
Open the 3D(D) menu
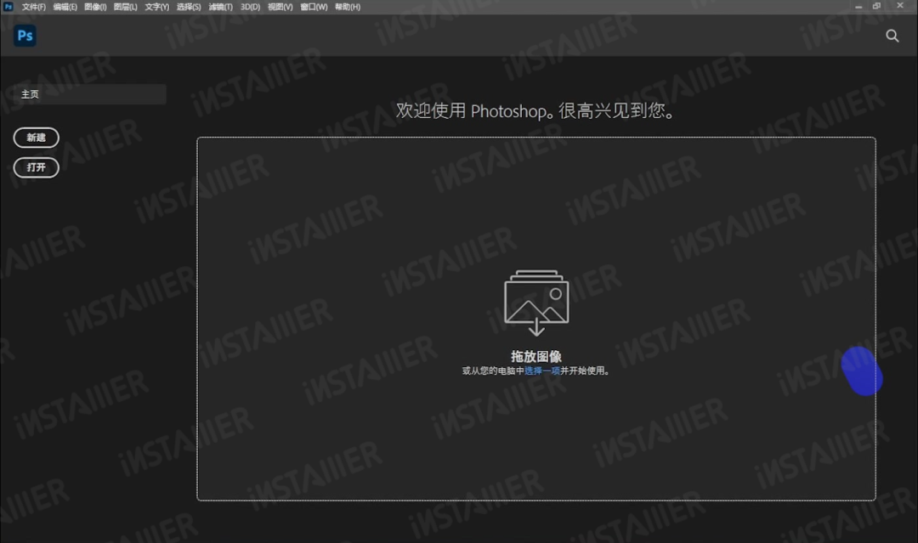pos(250,7)
